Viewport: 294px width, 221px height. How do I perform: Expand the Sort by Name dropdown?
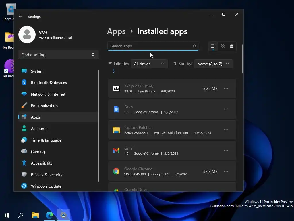tap(213, 64)
